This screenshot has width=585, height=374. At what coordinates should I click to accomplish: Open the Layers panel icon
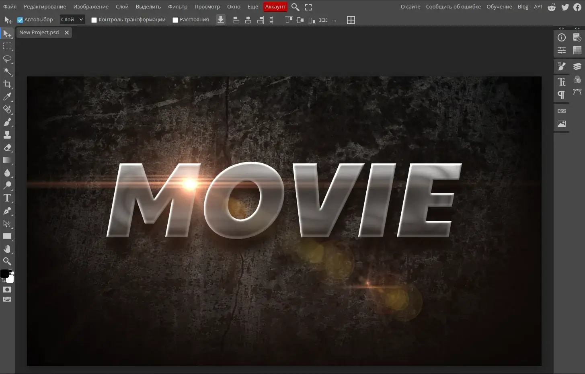(x=577, y=66)
